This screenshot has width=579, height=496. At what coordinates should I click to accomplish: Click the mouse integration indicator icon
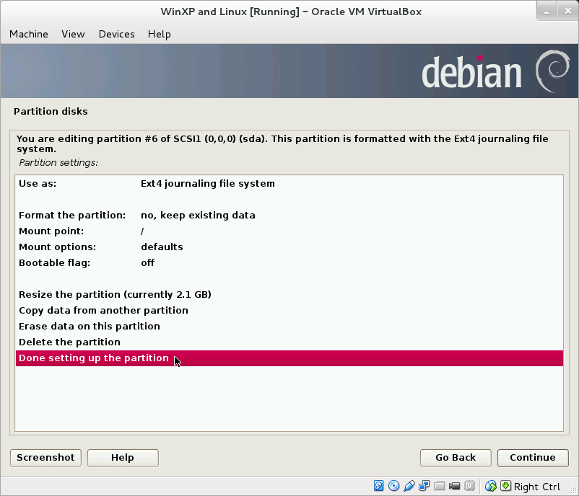490,486
